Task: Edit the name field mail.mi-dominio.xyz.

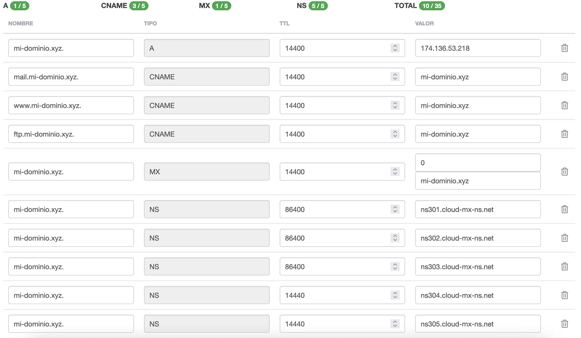Action: pos(71,77)
